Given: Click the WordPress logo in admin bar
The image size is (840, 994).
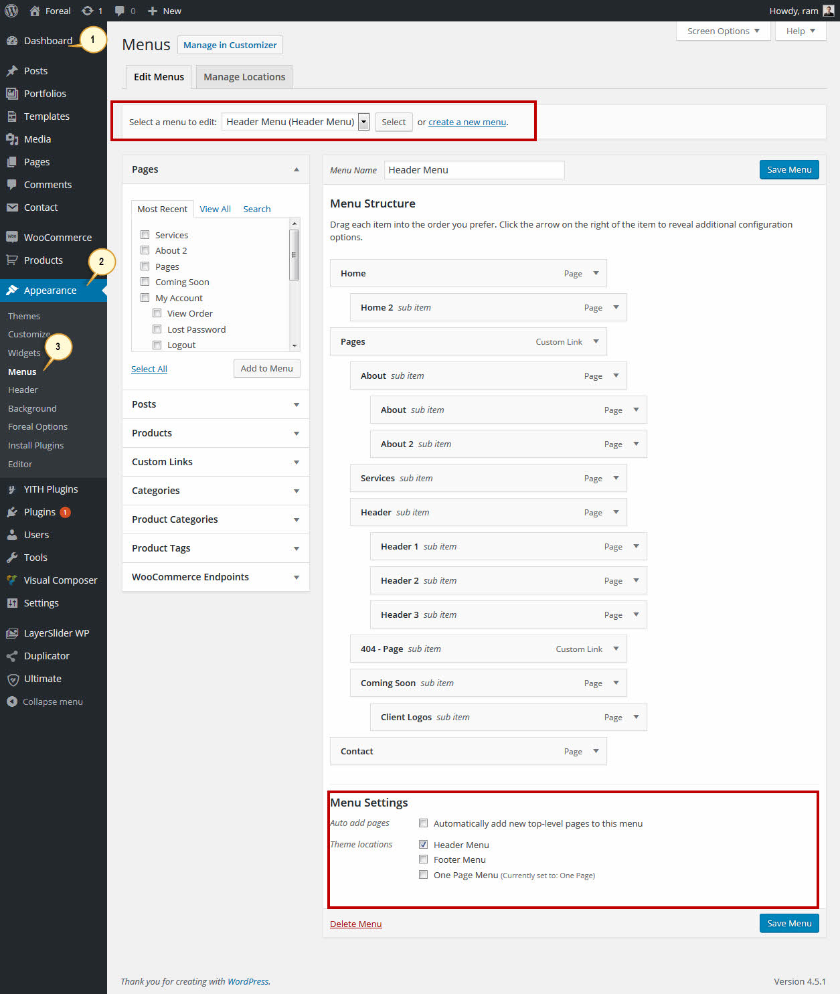Looking at the screenshot, I should [x=11, y=11].
